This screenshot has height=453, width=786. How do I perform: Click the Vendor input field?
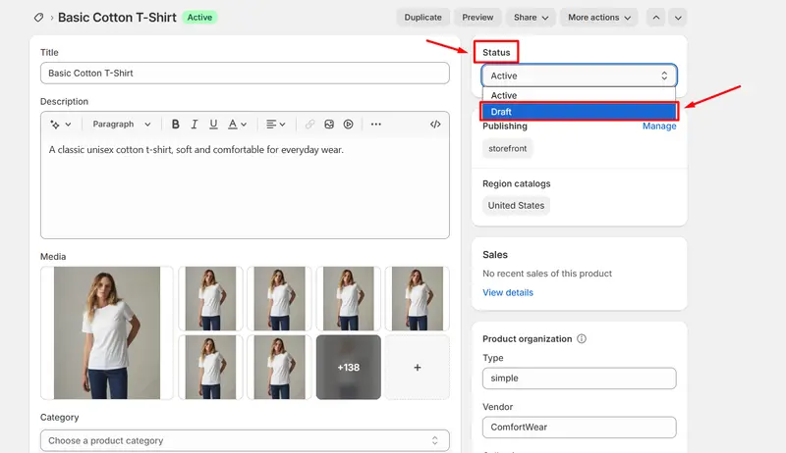click(x=579, y=428)
